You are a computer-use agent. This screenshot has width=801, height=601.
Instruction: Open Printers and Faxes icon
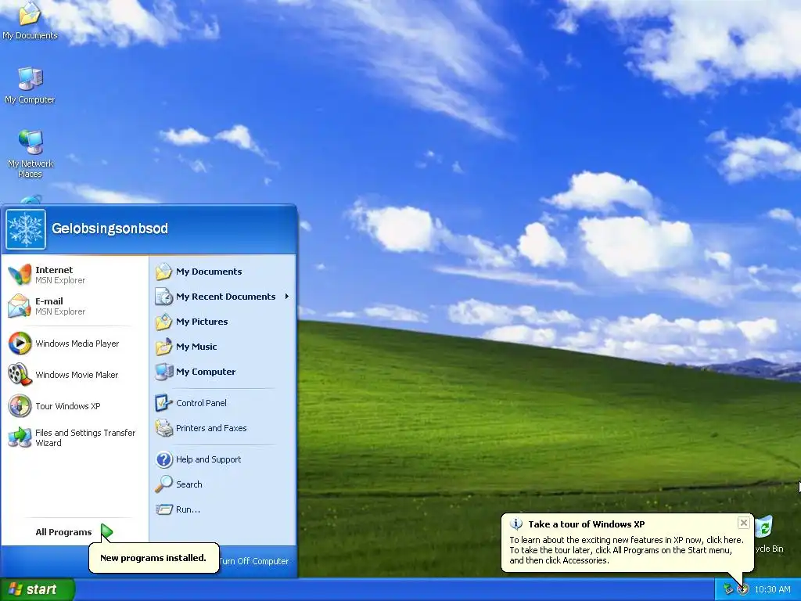[163, 428]
